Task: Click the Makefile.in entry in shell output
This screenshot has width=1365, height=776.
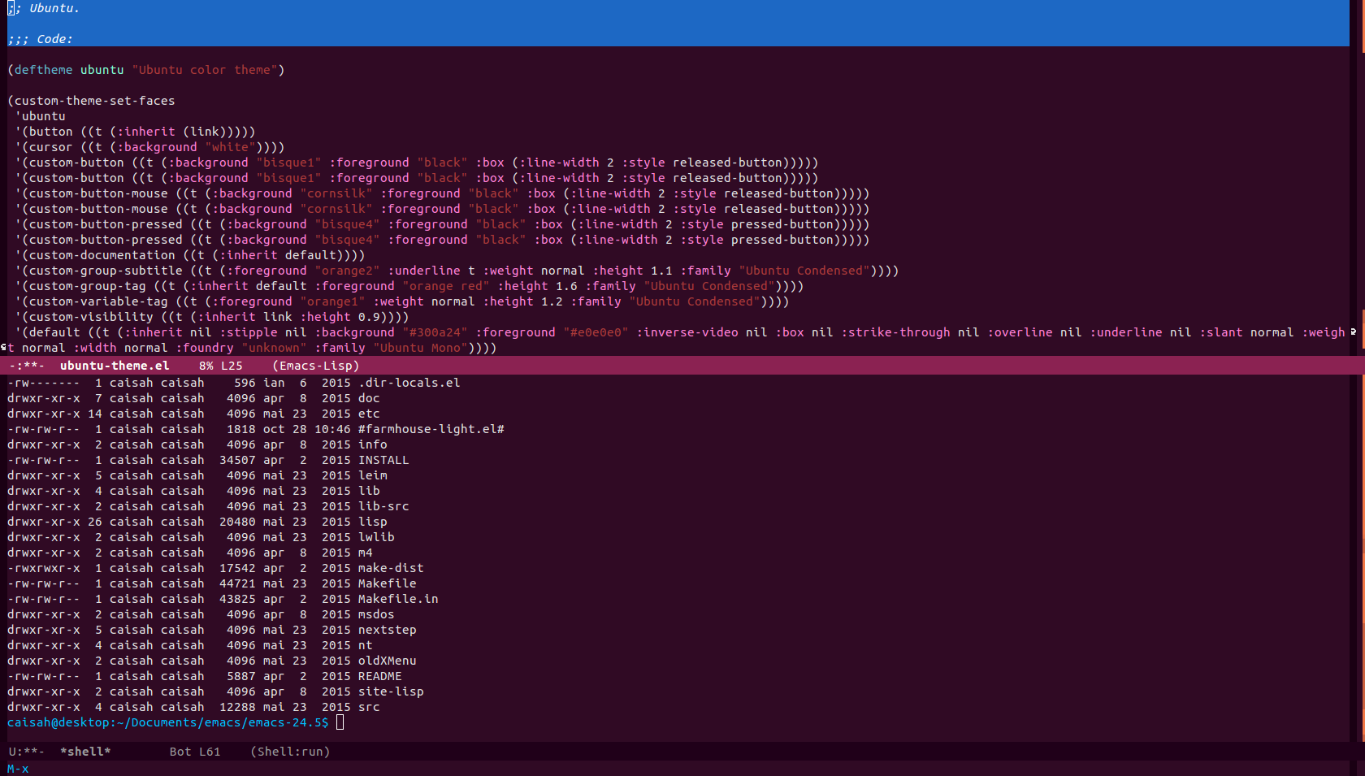Action: [x=398, y=599]
